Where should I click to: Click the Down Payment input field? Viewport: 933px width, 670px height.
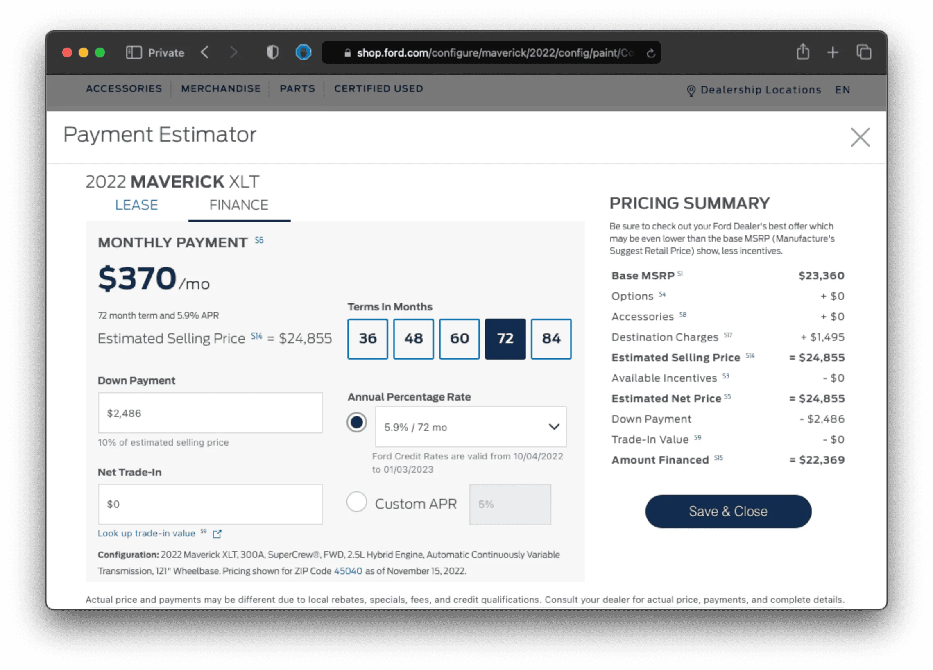tap(210, 413)
